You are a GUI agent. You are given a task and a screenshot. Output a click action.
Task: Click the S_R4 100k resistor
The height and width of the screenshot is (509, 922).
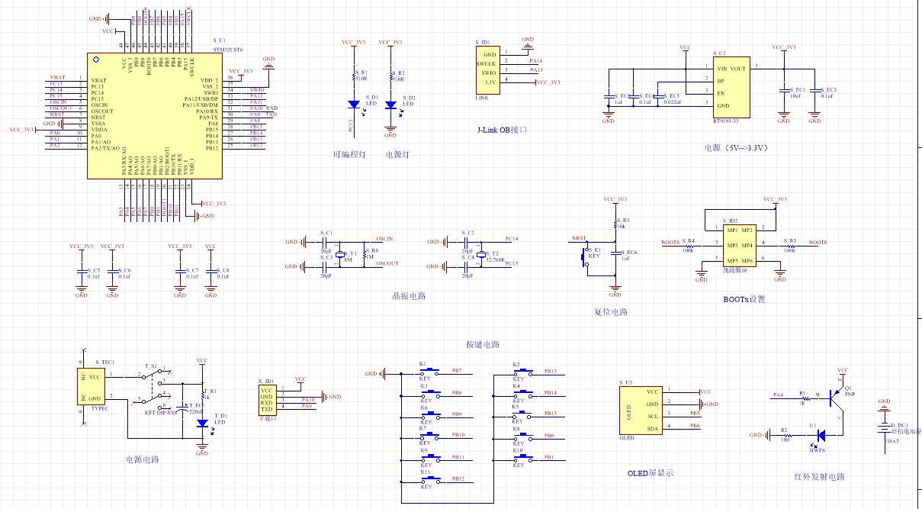[689, 246]
